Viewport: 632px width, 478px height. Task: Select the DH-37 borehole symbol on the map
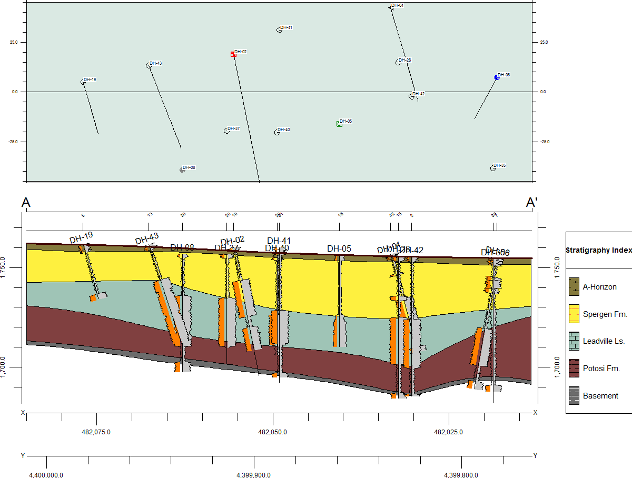pyautogui.click(x=226, y=131)
